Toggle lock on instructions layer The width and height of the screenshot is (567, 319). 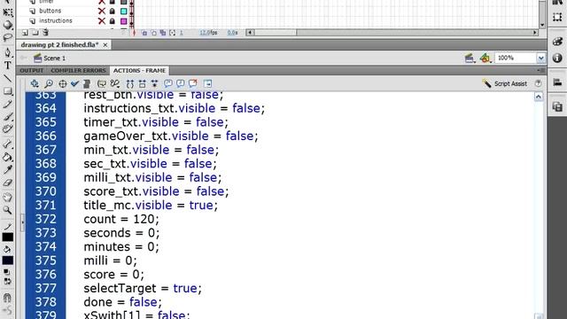coord(113,21)
